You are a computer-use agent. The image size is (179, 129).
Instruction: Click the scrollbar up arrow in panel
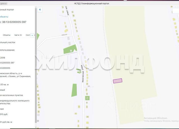coord(36,7)
